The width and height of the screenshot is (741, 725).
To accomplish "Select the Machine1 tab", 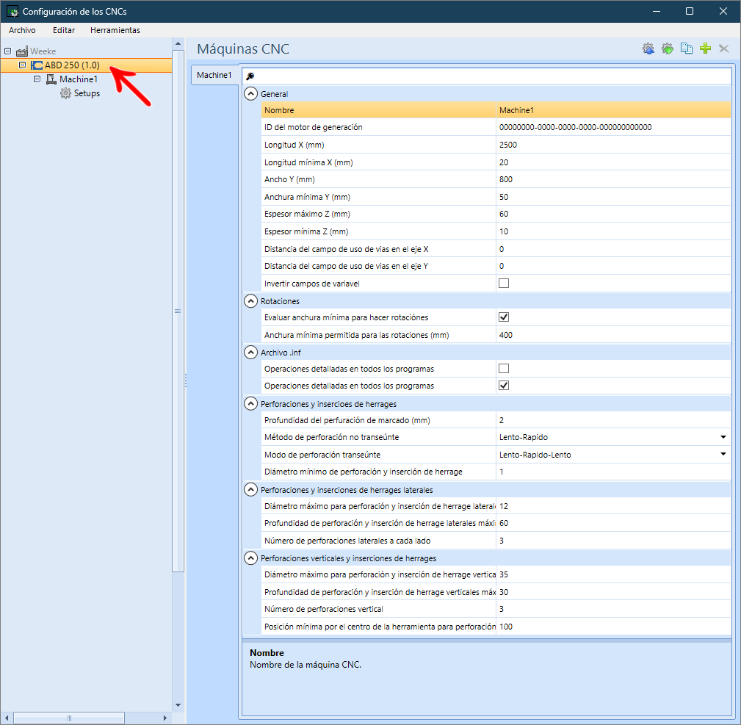I will pos(214,75).
